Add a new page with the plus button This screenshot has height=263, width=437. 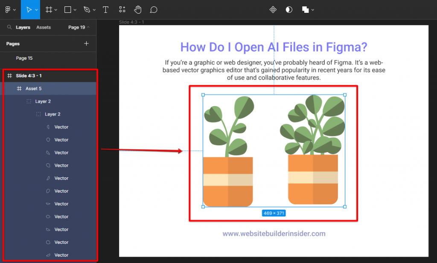pyautogui.click(x=86, y=43)
